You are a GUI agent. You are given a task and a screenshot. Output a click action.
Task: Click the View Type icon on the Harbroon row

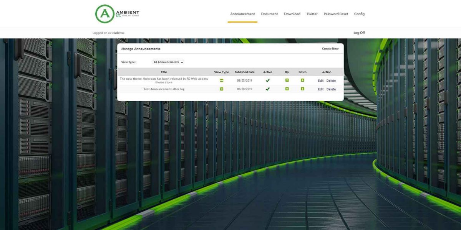[x=221, y=80]
